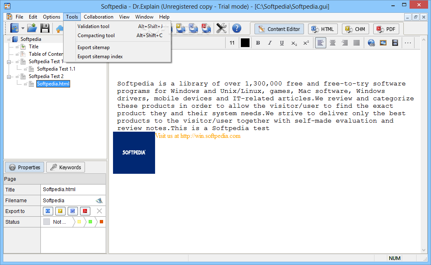Click the cloud upload toolbar icon
The image size is (431, 265).
coord(59,28)
